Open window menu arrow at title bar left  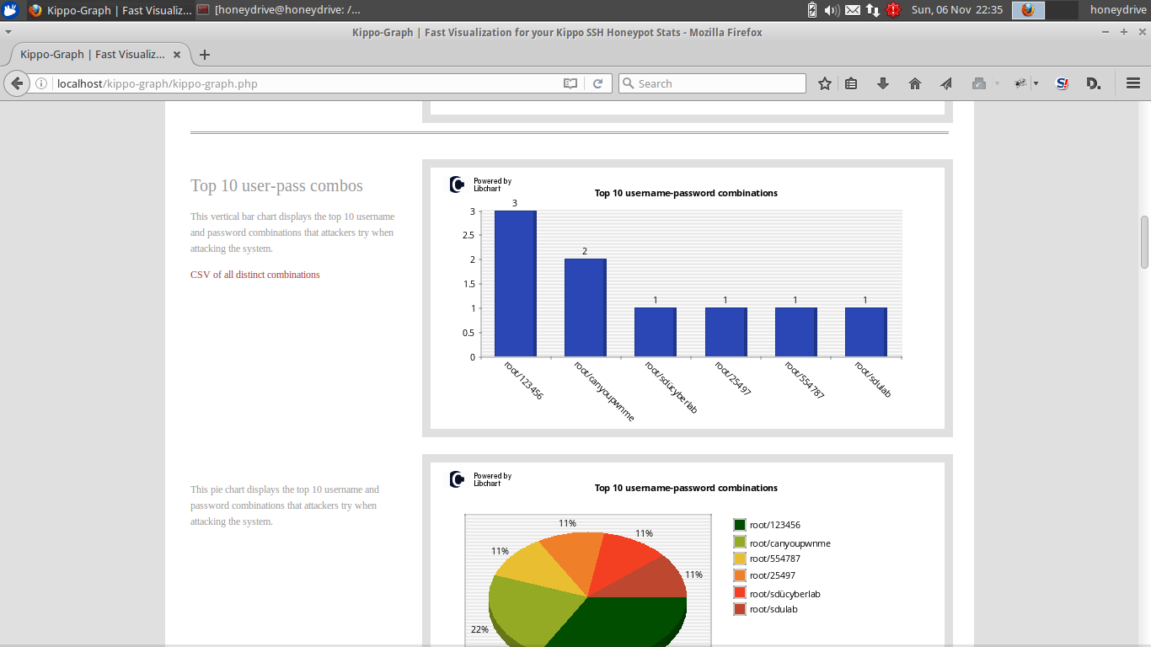point(8,32)
